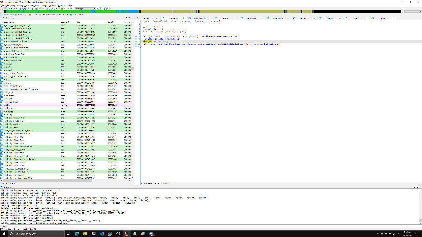The height and width of the screenshot is (237, 422).
Task: Click the Save database disk icon
Action: (5, 9)
